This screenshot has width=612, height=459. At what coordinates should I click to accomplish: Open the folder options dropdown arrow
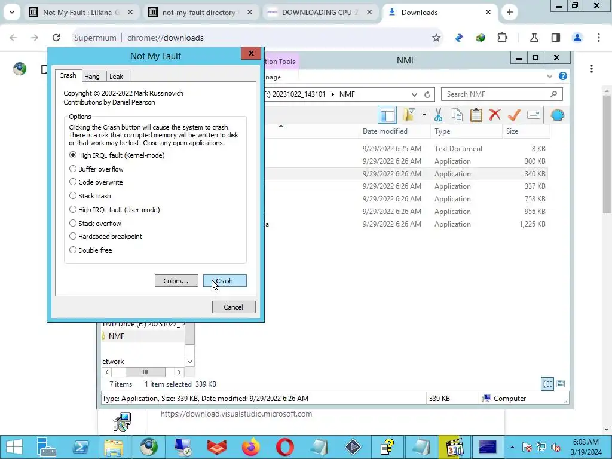pyautogui.click(x=424, y=115)
